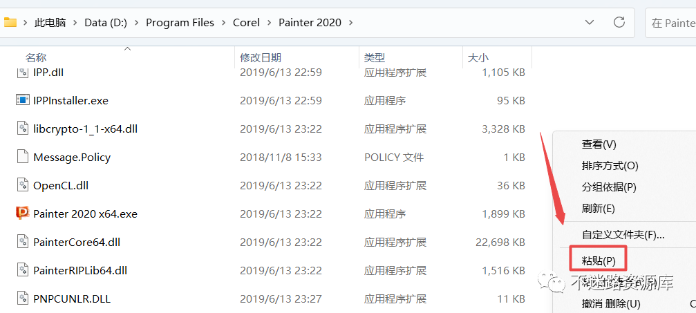Click the 1,899 KB size cell
Screen dimensions: 696x313
(503, 214)
